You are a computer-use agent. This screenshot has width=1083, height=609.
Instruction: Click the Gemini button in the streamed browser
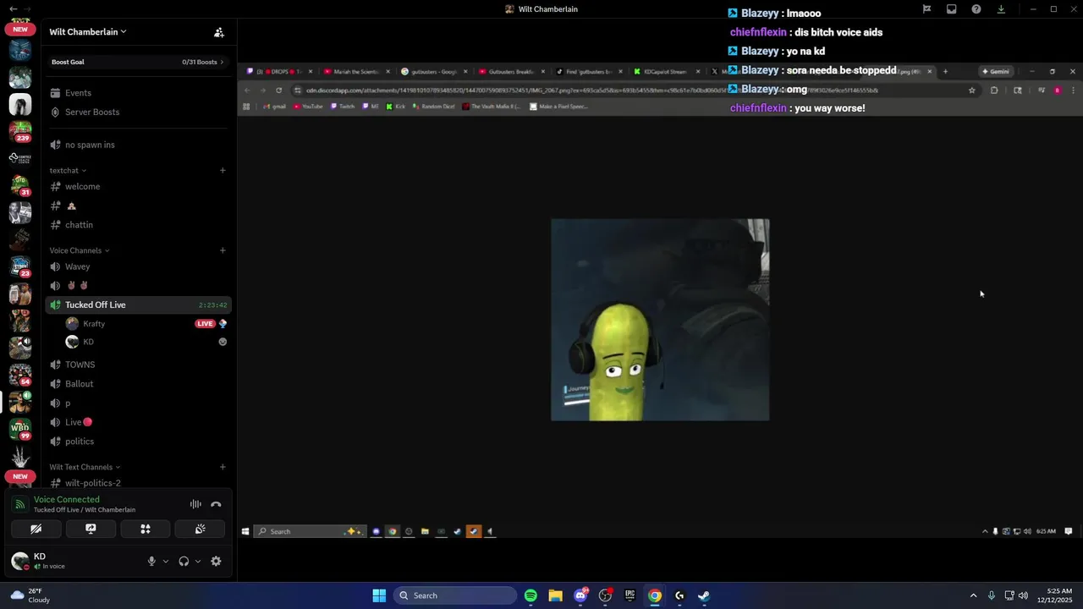pyautogui.click(x=996, y=71)
